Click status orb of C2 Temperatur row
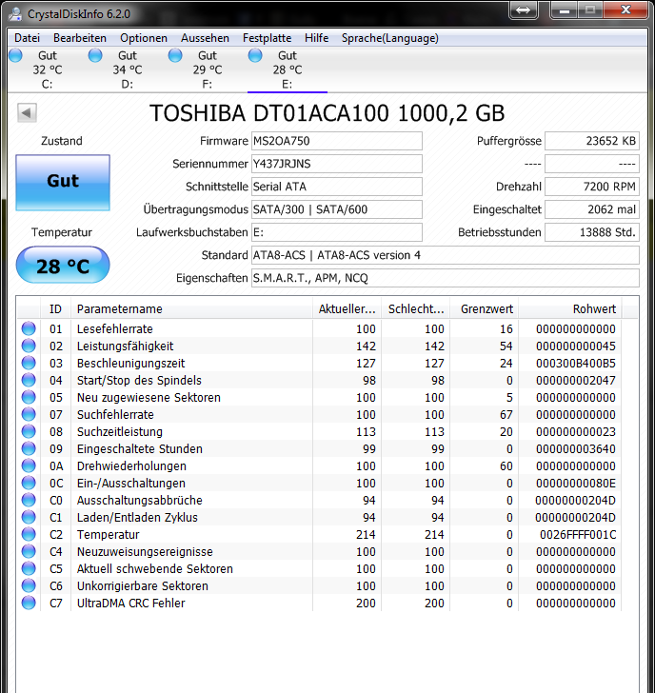655x693 pixels. pos(29,534)
